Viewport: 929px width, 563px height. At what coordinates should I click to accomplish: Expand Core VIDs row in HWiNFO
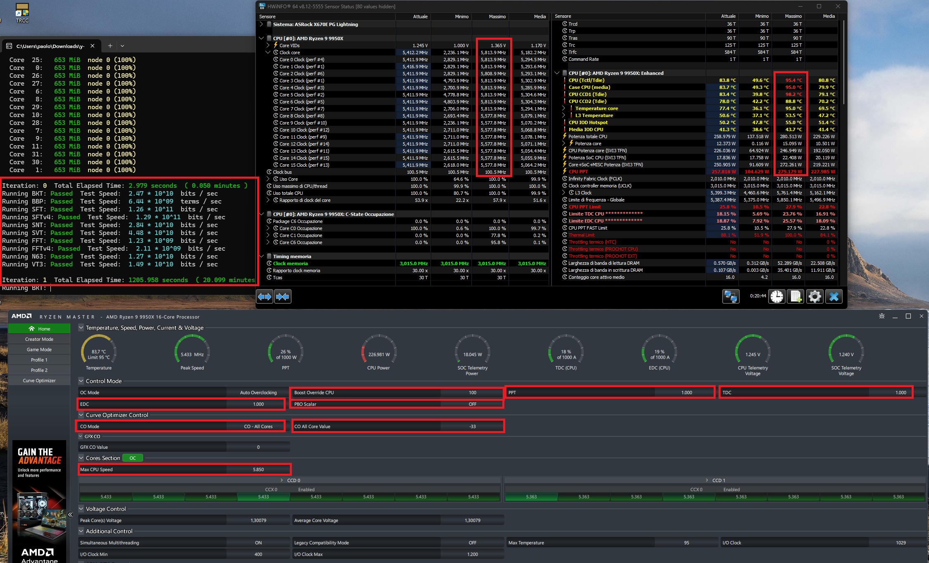(x=268, y=46)
